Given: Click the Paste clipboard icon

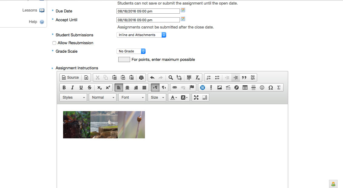Looking at the screenshot, I should 114,78.
